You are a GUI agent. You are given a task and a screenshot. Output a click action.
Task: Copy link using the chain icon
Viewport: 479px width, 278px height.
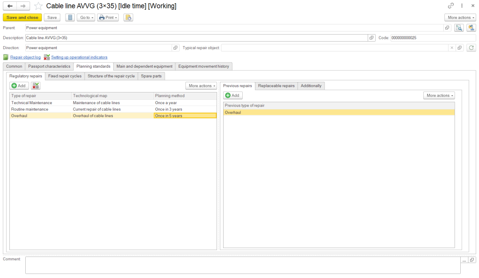click(451, 6)
